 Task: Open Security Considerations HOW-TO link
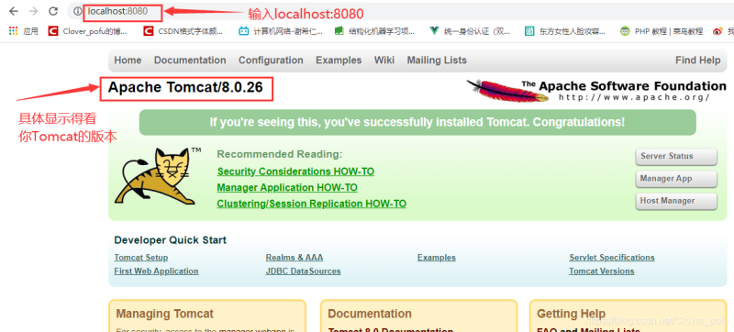point(295,172)
